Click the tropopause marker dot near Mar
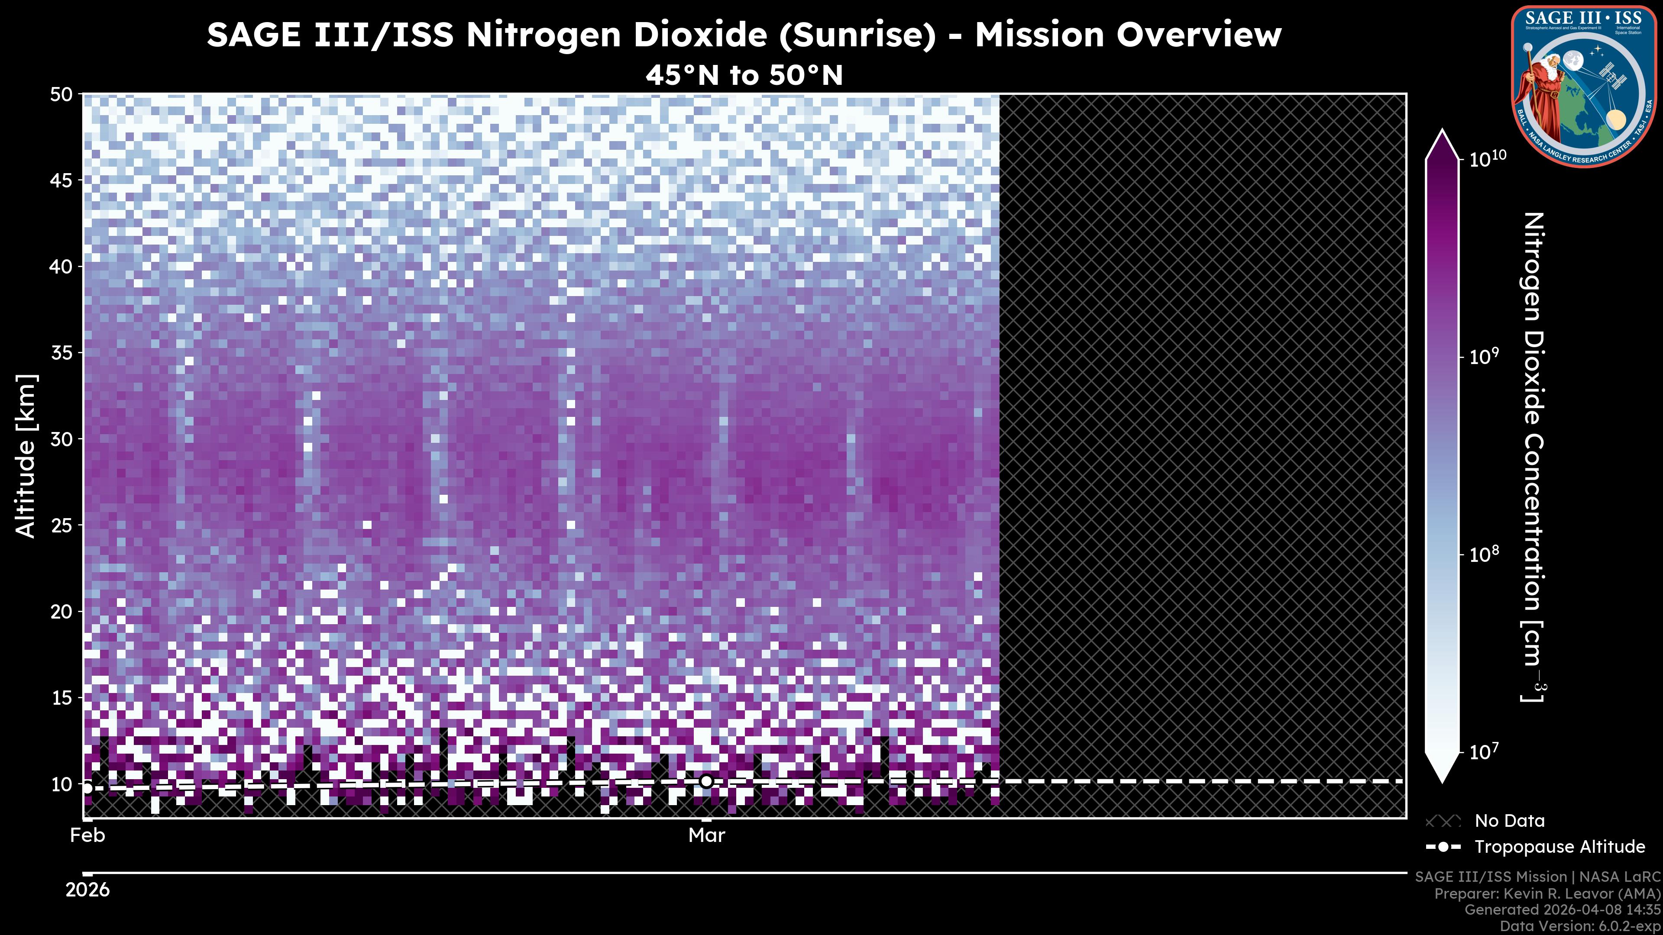 point(706,781)
